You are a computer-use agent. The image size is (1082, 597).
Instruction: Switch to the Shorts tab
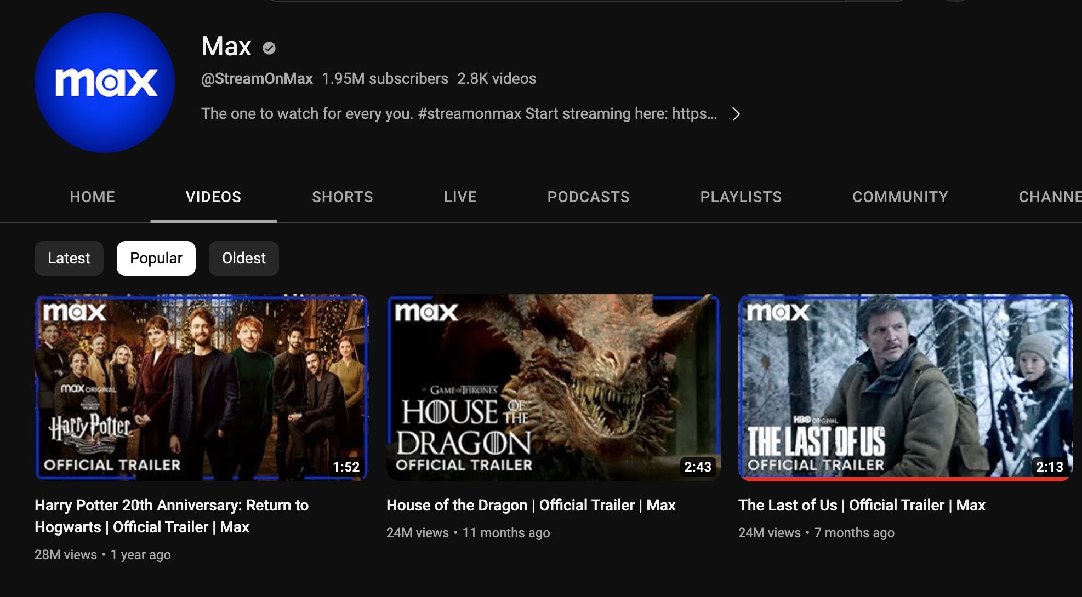click(x=342, y=197)
